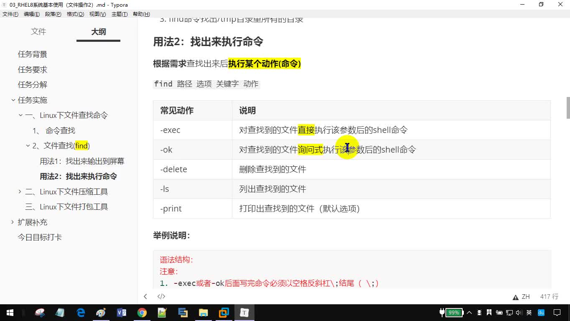Go to 任务要求 in outline
The width and height of the screenshot is (570, 321).
pyautogui.click(x=33, y=69)
